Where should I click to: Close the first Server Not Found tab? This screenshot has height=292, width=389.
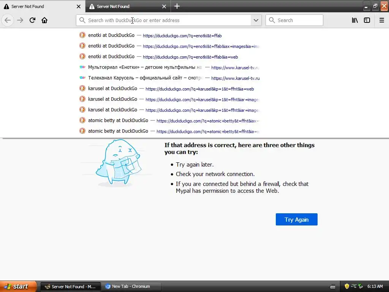pos(79,6)
